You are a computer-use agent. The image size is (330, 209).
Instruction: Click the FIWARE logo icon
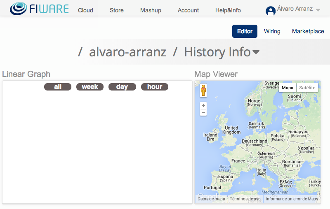click(x=18, y=9)
